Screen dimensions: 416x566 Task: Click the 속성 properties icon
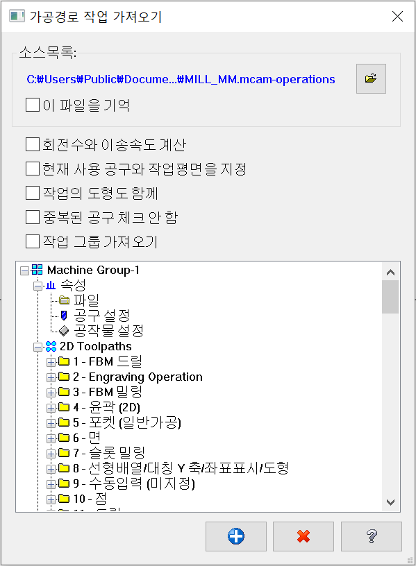[51, 285]
